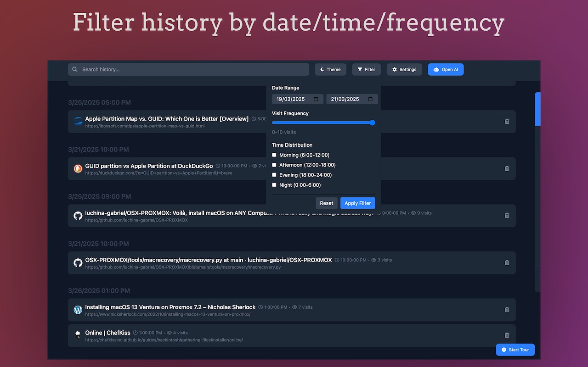
Task: Click the GitHub favicon of OSX-PROXMOX repository entry
Action: point(78,216)
